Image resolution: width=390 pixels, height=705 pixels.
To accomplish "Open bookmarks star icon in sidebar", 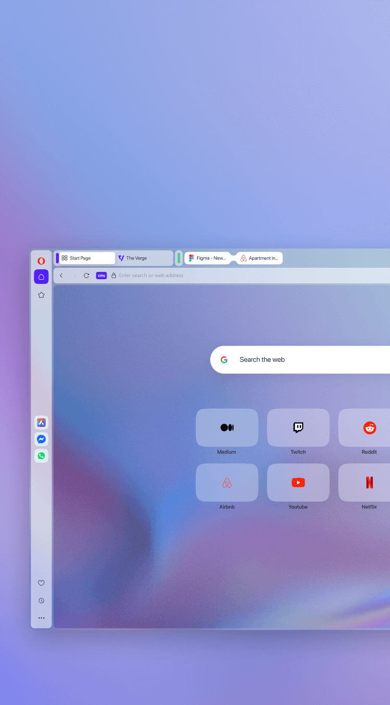I will [x=41, y=295].
